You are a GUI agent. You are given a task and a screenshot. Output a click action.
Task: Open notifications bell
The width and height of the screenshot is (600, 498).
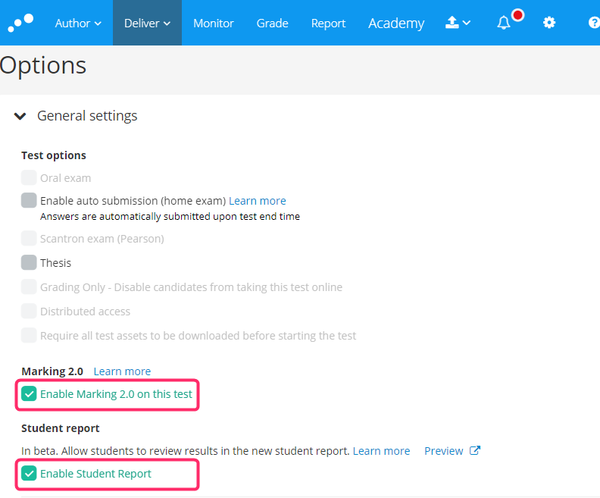pyautogui.click(x=503, y=23)
